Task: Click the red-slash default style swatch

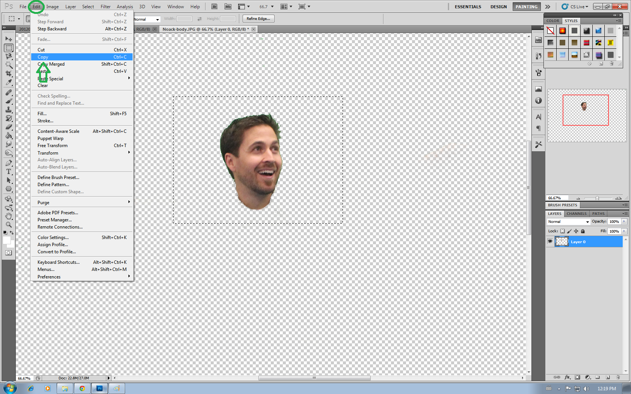Action: (x=550, y=31)
